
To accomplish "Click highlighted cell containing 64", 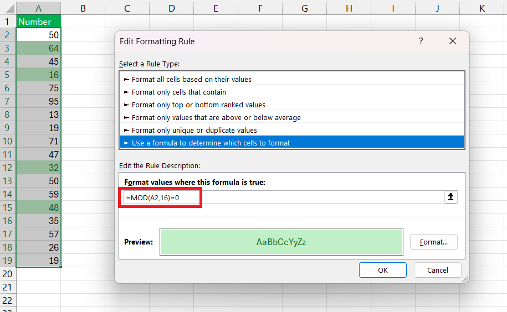I will (x=38, y=48).
